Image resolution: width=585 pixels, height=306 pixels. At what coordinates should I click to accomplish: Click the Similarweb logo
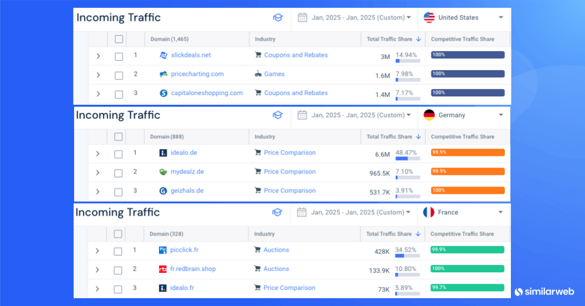(x=544, y=291)
